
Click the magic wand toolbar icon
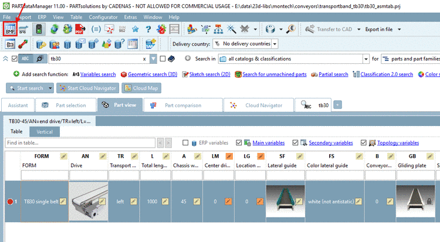pyautogui.click(x=232, y=29)
